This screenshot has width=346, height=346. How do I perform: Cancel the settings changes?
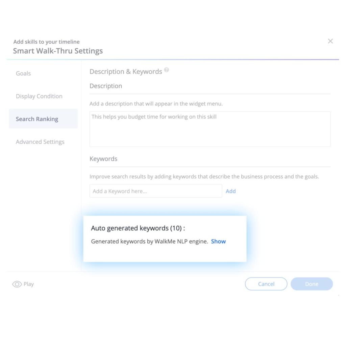tap(266, 284)
